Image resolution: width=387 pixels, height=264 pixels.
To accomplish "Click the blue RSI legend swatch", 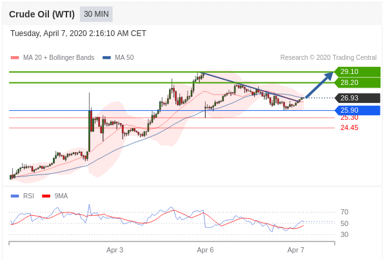I will pyautogui.click(x=15, y=196).
